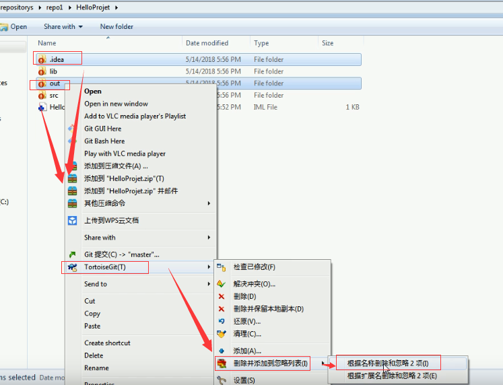Choose 添加到压缩文件(A) menu entry

(116, 166)
